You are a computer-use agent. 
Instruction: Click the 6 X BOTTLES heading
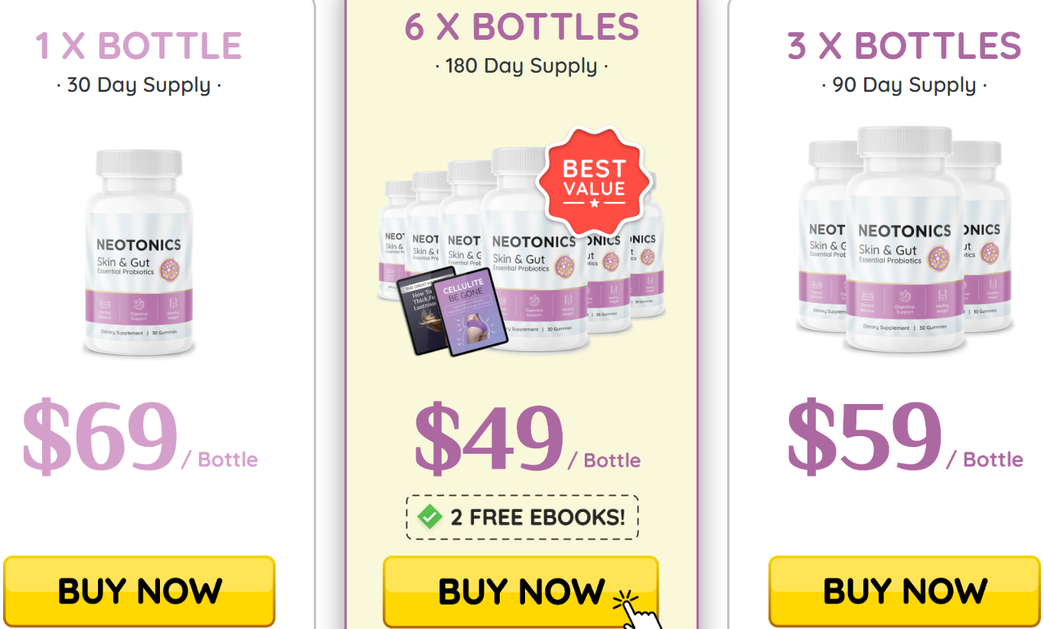click(521, 27)
